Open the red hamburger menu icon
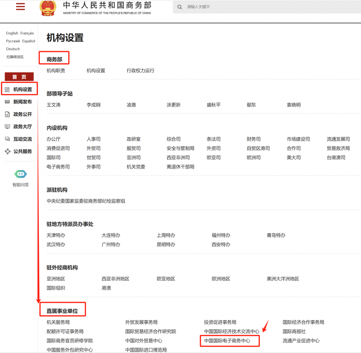Image resolution: width=361 pixels, height=353 pixels. pyautogui.click(x=20, y=6)
